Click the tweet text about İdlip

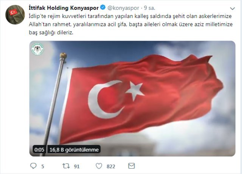(x=131, y=25)
